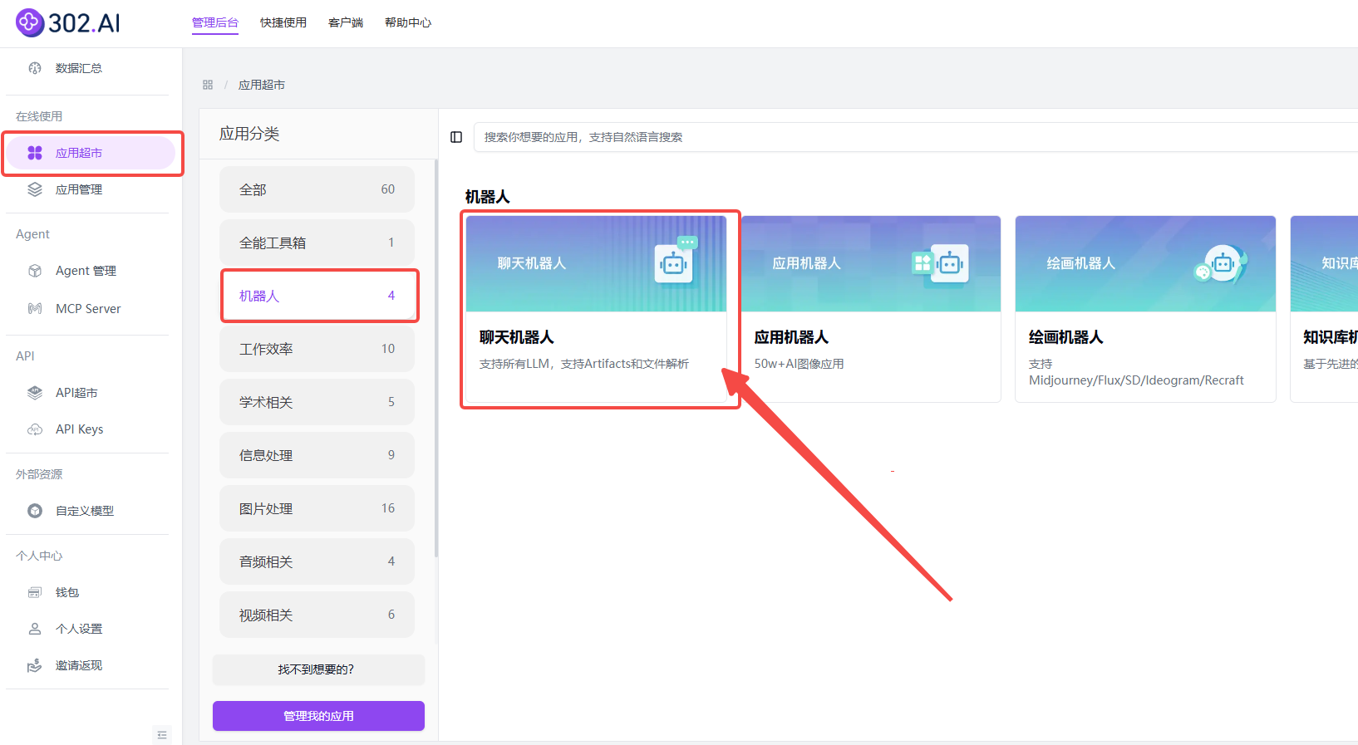Click the 302.AI logo
The width and height of the screenshot is (1358, 745).
68,22
